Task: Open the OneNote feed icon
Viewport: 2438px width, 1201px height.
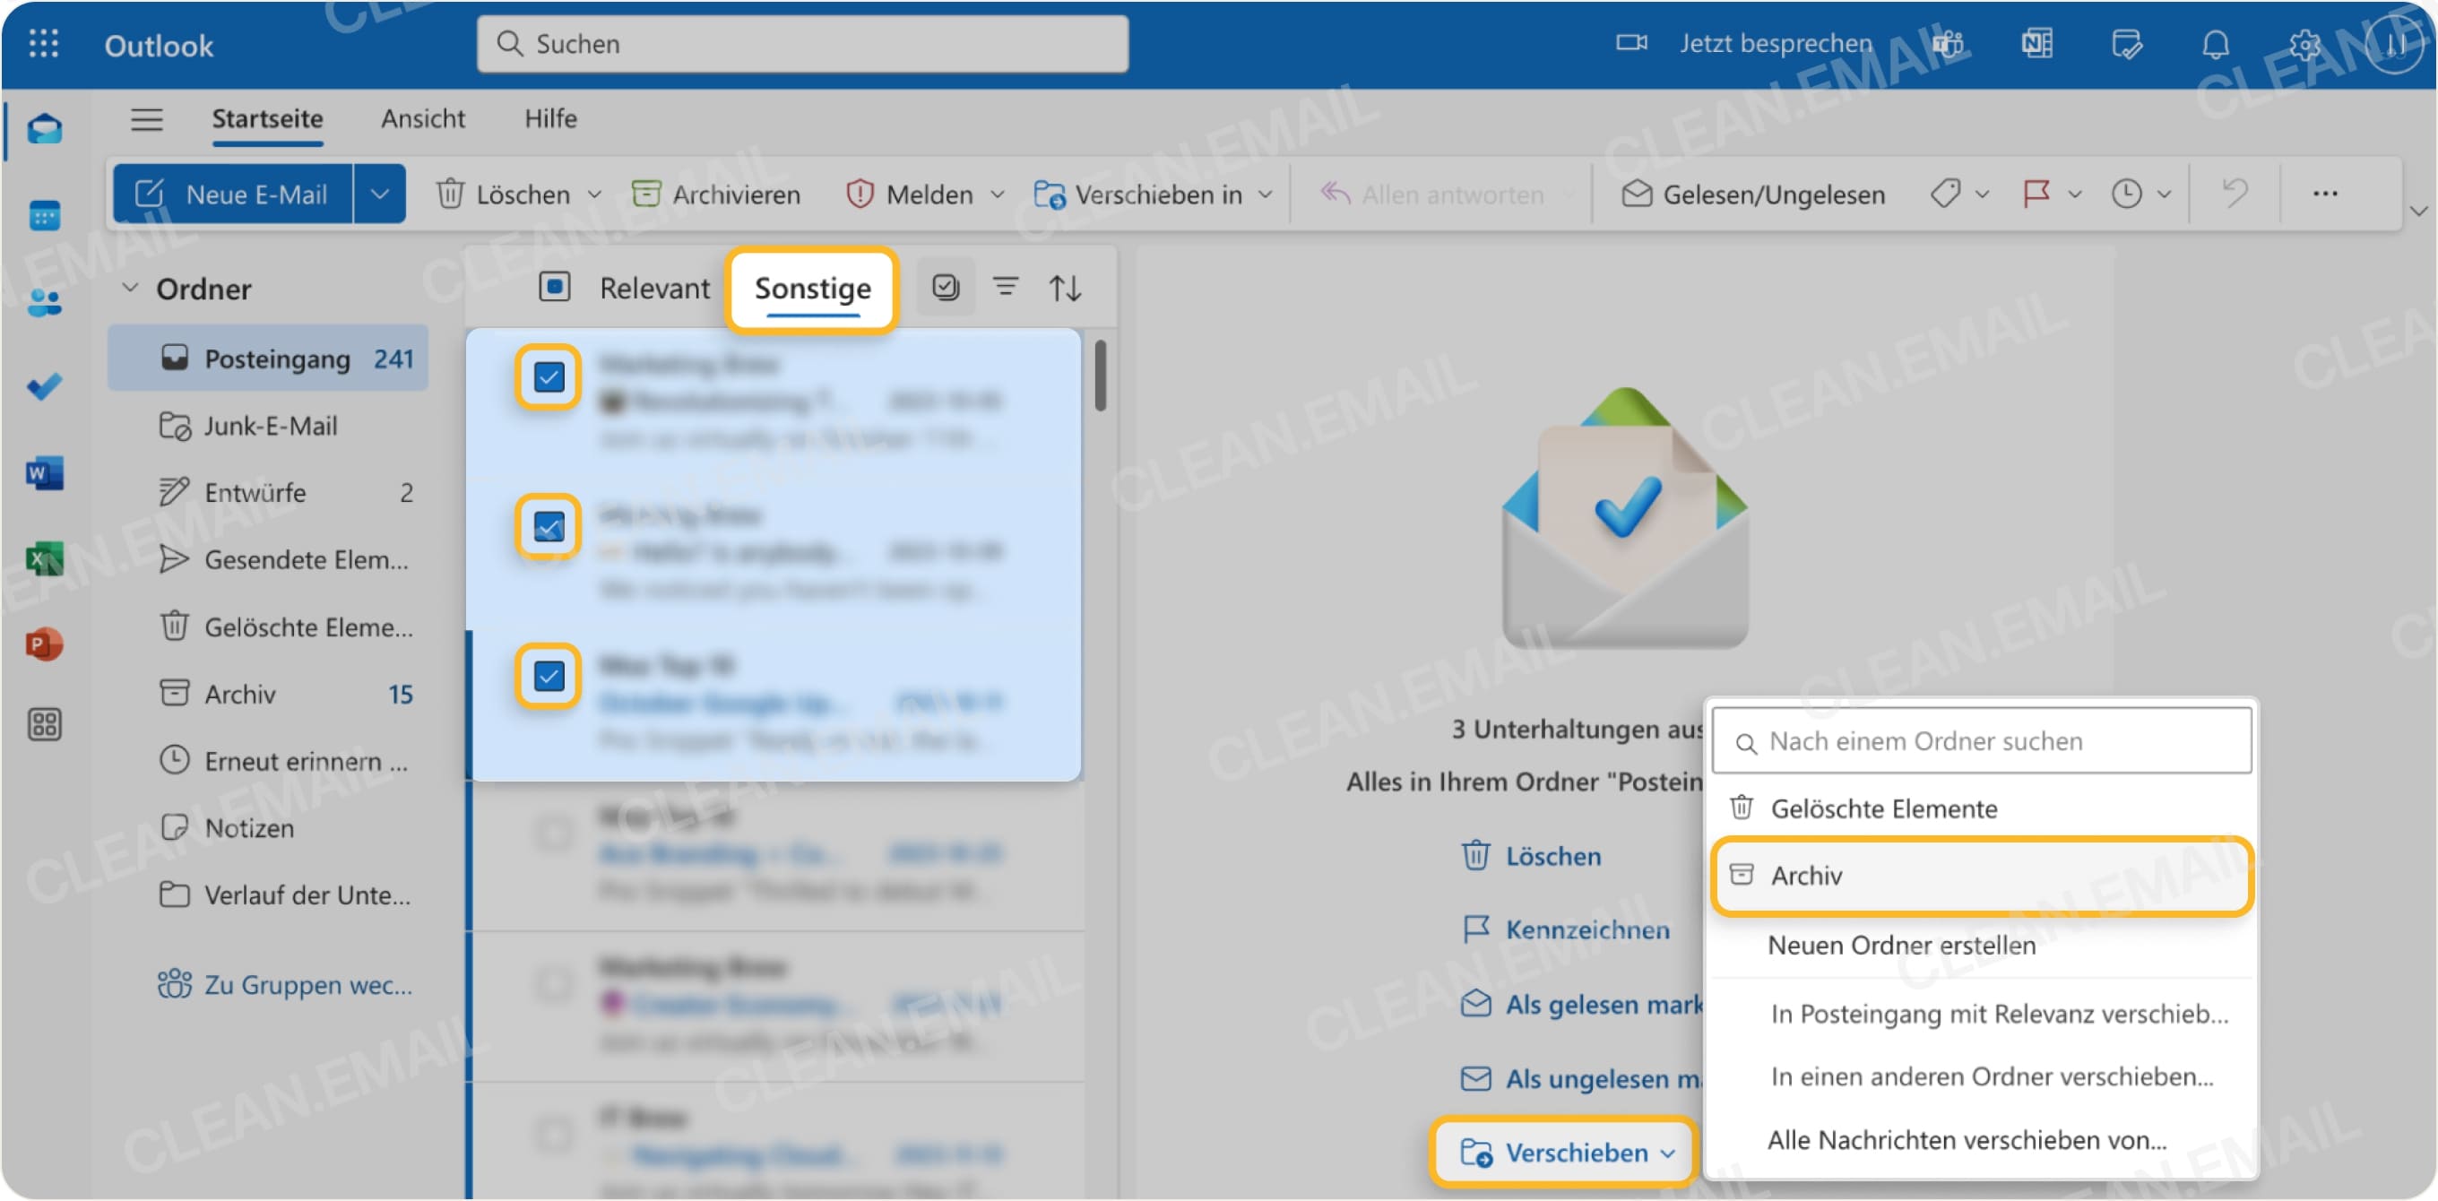Action: click(x=2036, y=45)
